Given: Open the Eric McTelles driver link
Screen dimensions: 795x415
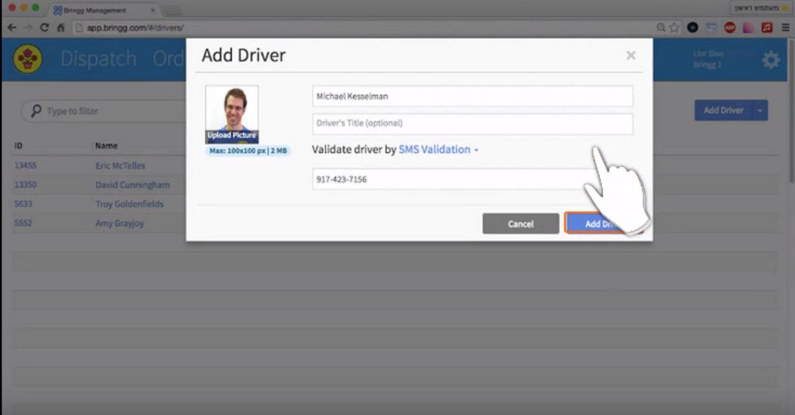Looking at the screenshot, I should (120, 166).
